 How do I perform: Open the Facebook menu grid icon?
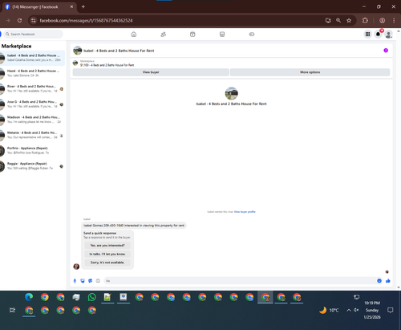tap(368, 35)
